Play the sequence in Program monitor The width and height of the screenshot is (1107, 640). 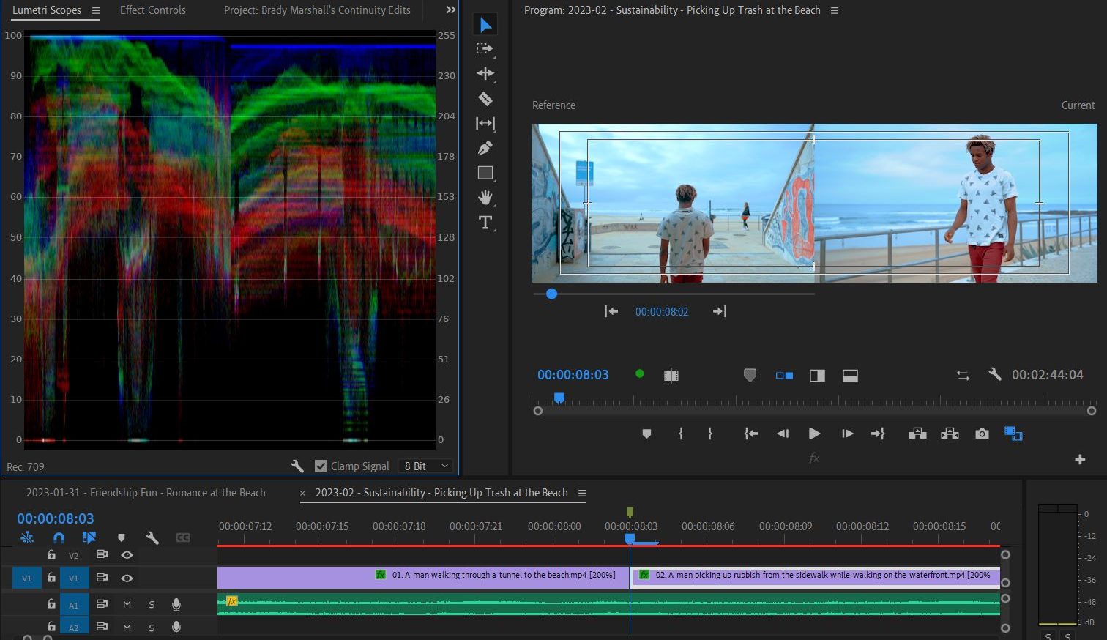pyautogui.click(x=814, y=434)
